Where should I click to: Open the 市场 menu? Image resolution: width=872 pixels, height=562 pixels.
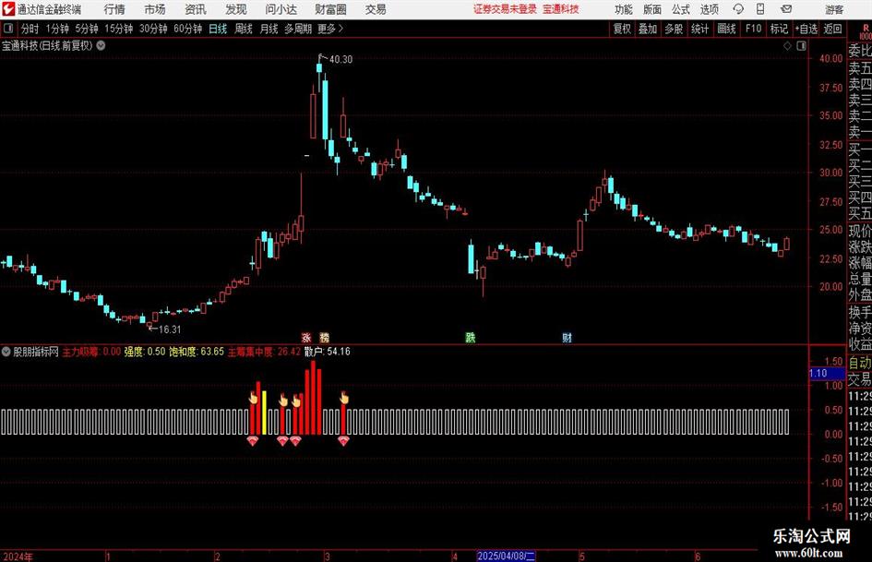click(x=155, y=9)
